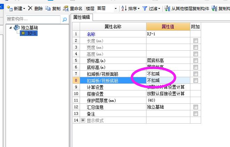This screenshot has width=230, height=147.
Task: Click 重命名 button label
Action: (76, 8)
